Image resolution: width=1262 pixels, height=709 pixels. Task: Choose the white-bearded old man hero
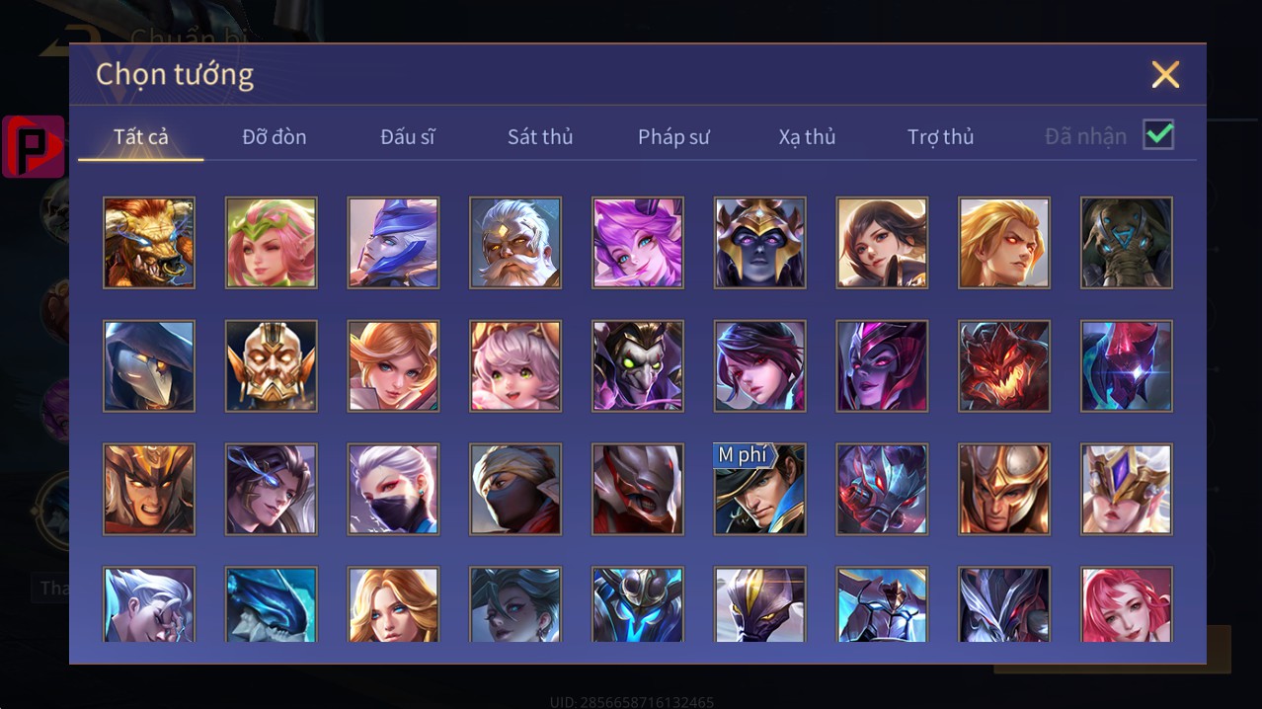tap(515, 243)
